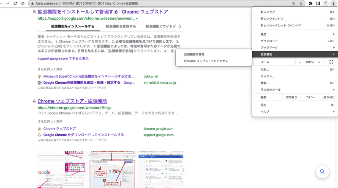
Task: Click 切り取り edit button
Action: tap(291, 98)
